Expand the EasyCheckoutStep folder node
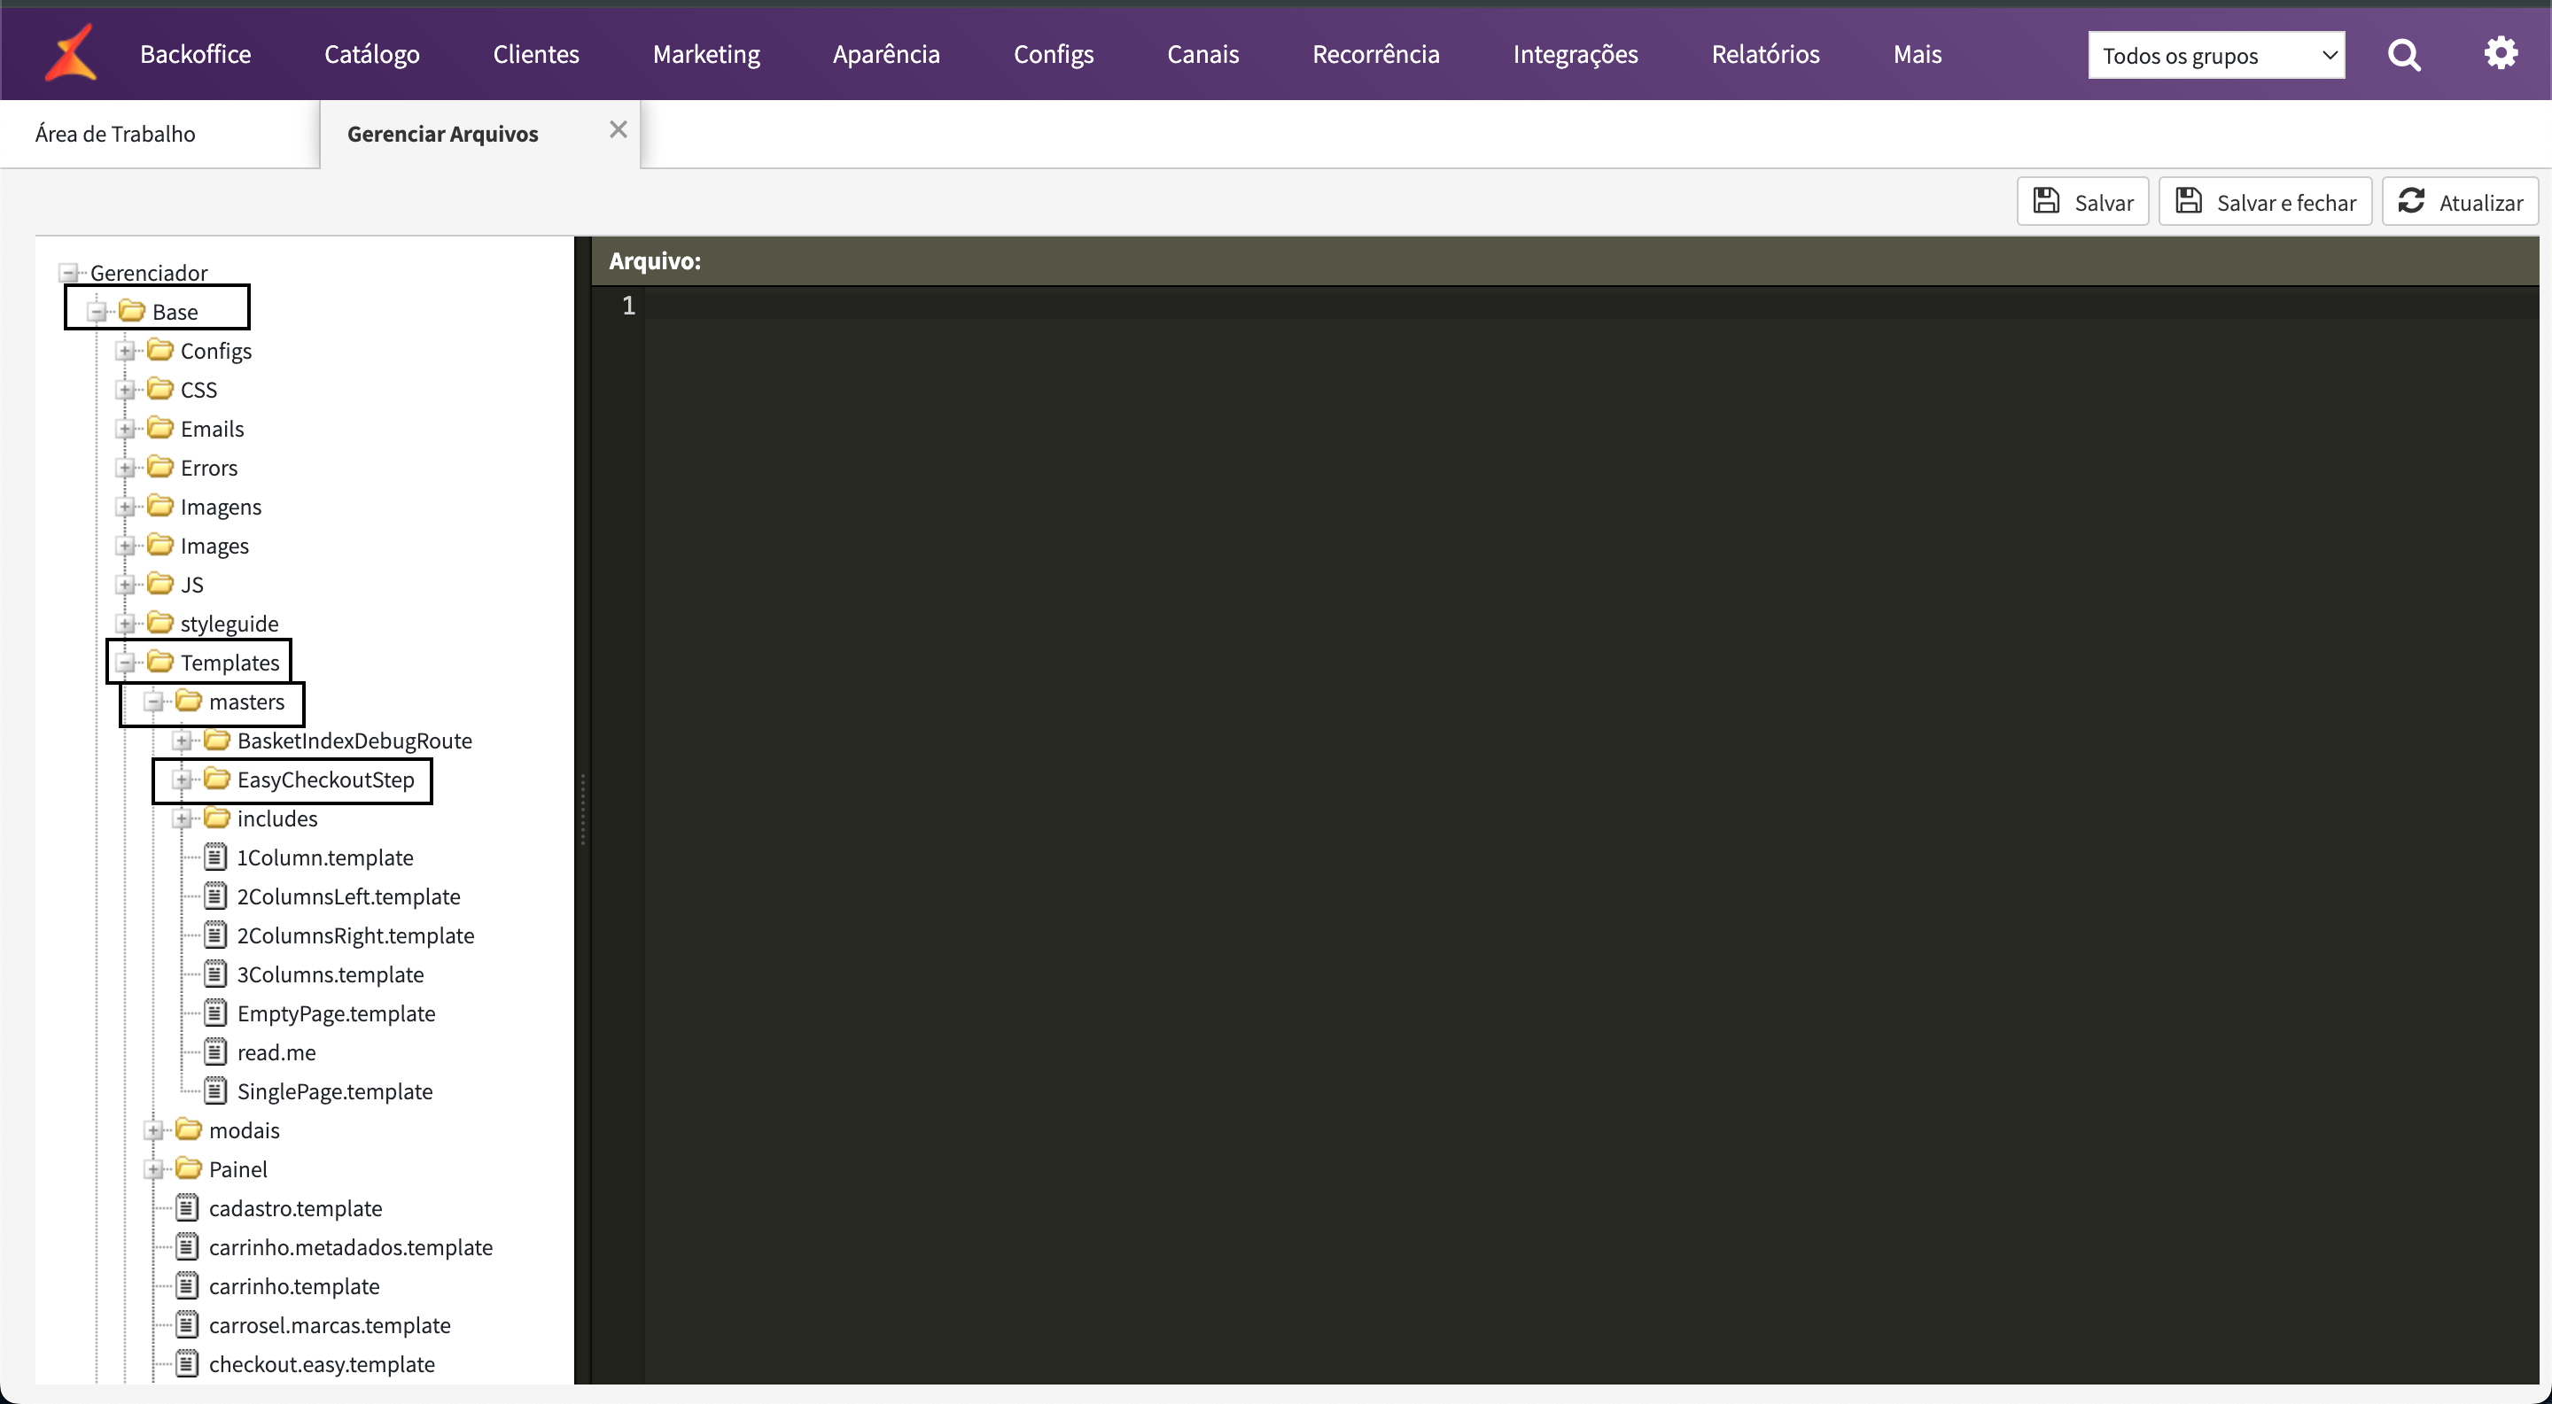The width and height of the screenshot is (2552, 1404). click(x=183, y=780)
